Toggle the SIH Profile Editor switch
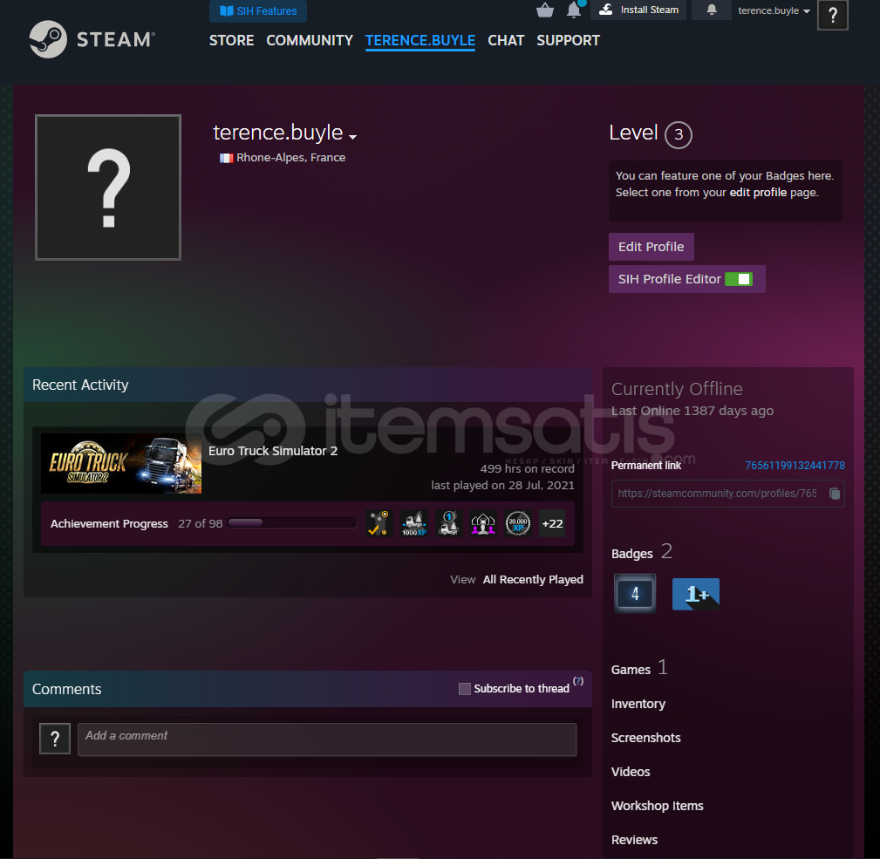 (739, 279)
